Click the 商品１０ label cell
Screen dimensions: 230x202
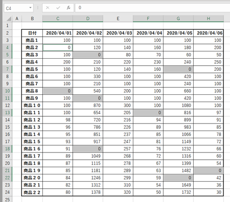[32, 106]
